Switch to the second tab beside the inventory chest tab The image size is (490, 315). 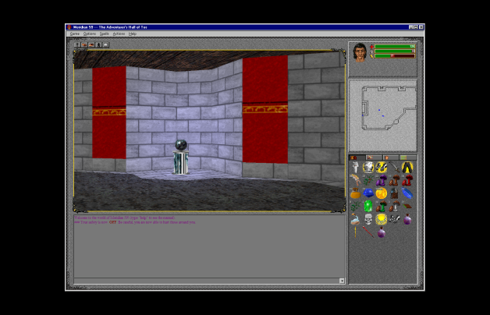[x=374, y=157]
